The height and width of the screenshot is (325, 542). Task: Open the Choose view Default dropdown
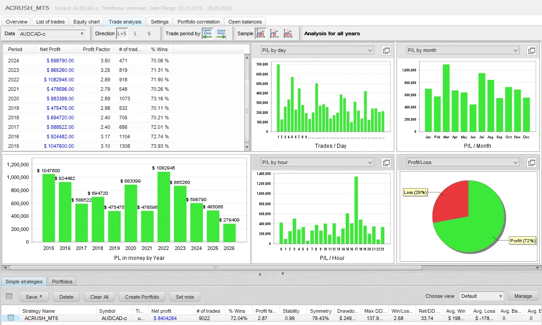(x=482, y=297)
